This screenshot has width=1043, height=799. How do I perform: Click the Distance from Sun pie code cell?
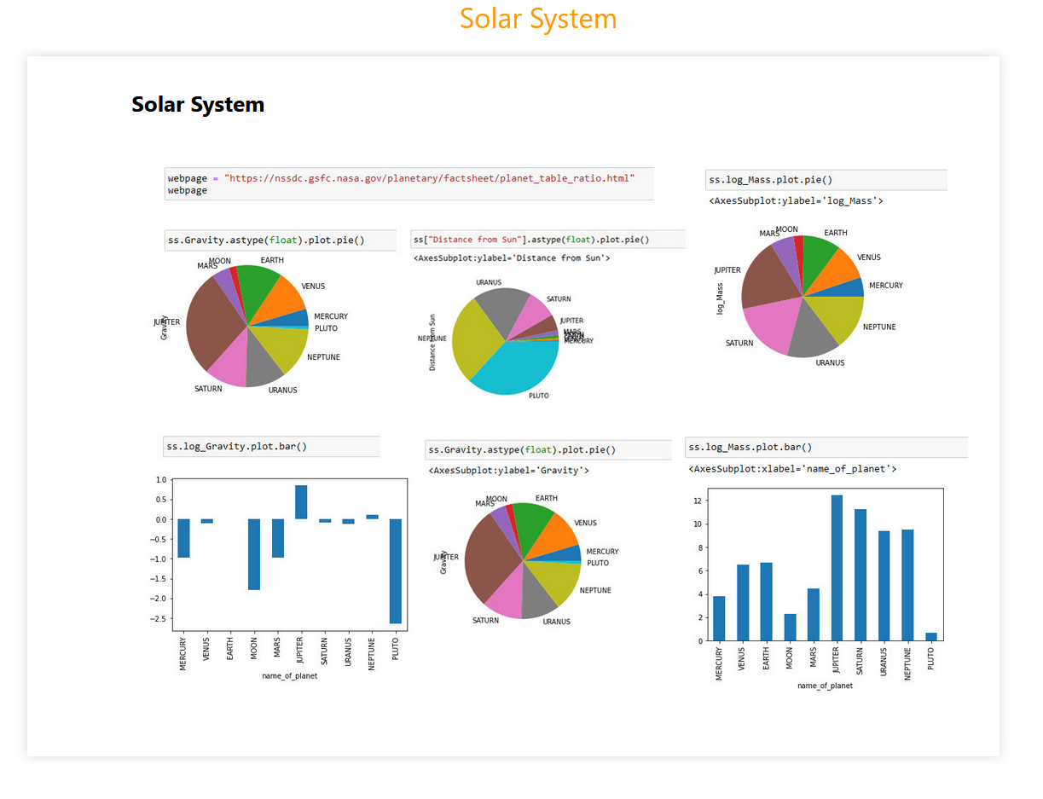[548, 240]
